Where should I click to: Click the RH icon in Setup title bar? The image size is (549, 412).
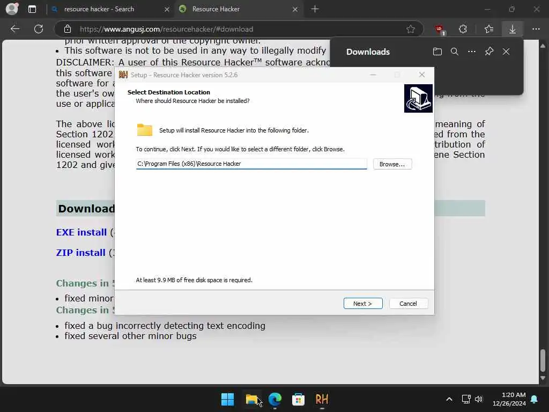[123, 75]
